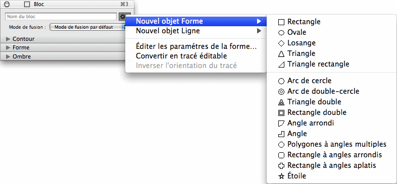Pick the Losange diamond shape icon

tap(281, 43)
